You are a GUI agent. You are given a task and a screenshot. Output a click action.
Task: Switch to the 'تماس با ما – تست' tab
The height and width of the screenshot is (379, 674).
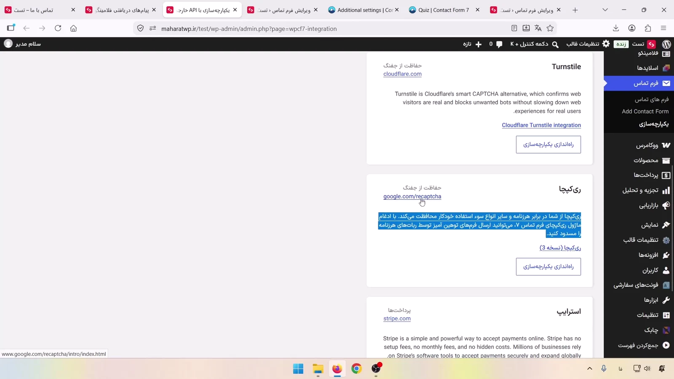point(40,10)
